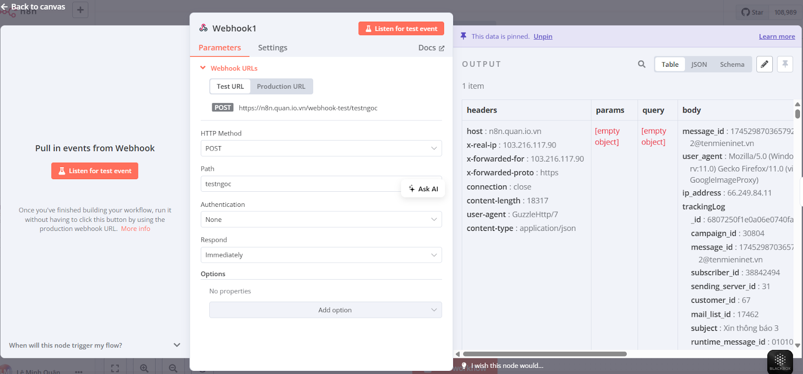Click the Blackbox assistant icon
This screenshot has height=374, width=803.
(780, 361)
